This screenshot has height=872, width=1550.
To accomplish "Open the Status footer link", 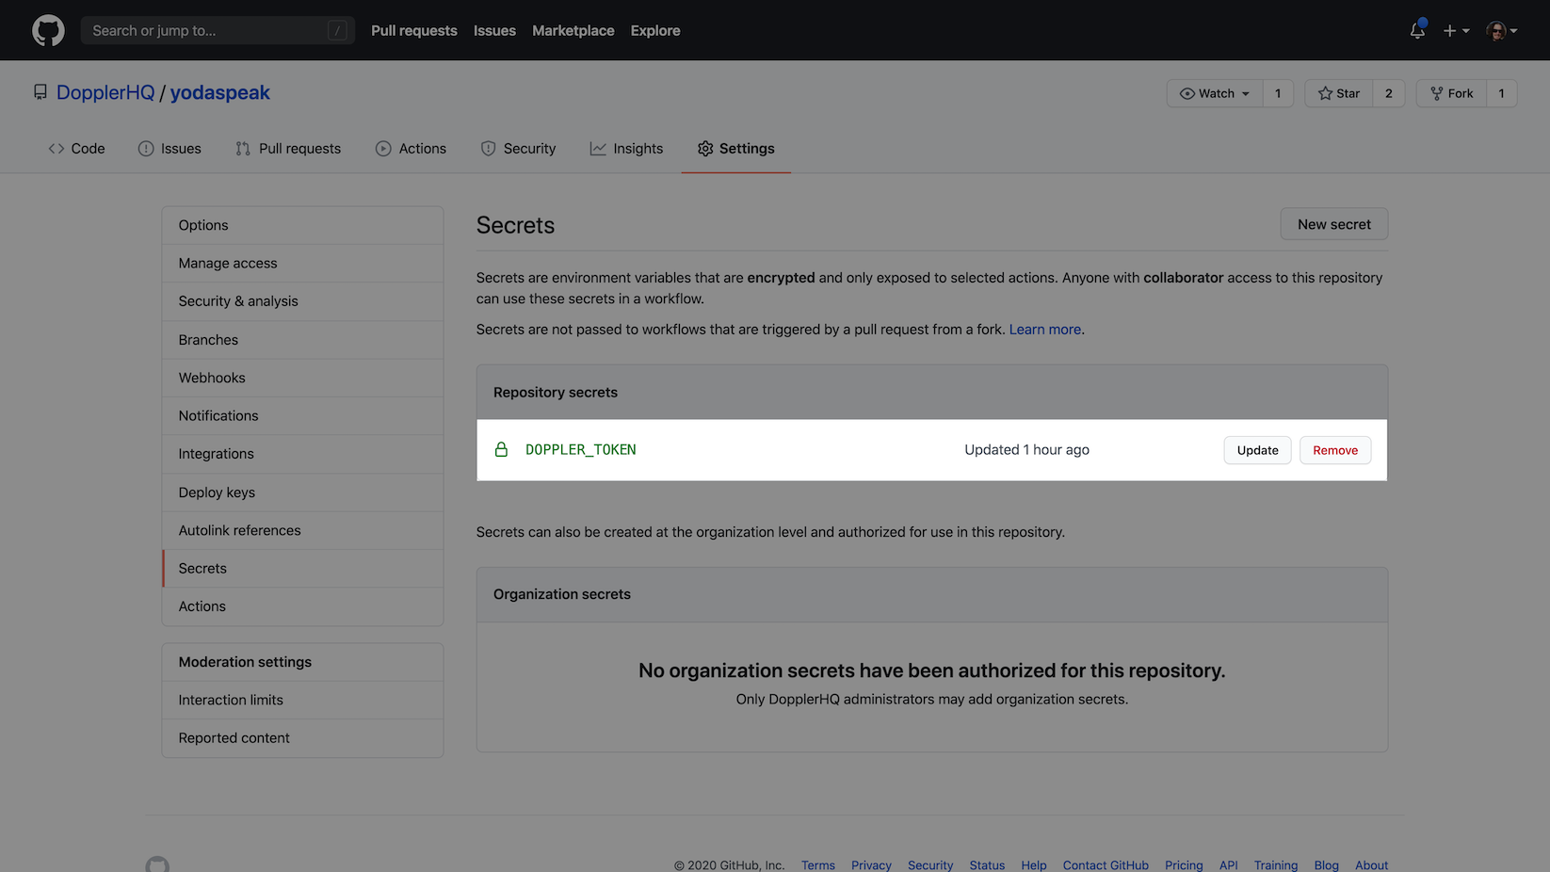I will point(987,865).
